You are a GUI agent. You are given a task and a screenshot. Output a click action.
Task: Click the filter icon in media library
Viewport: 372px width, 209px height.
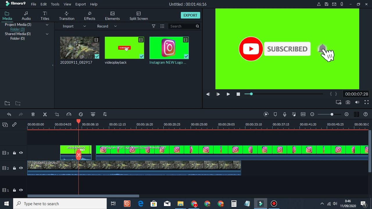pos(153,26)
